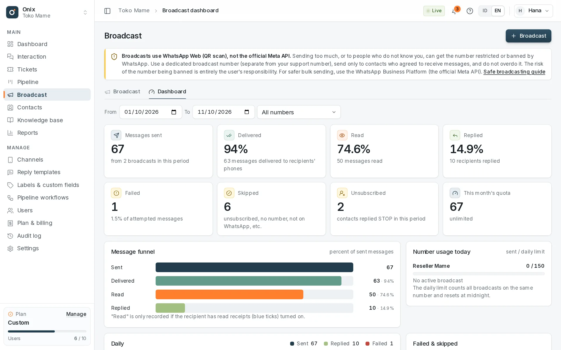Click the Knowledge base book icon
Screen dimensions: 561x350
(10, 120)
